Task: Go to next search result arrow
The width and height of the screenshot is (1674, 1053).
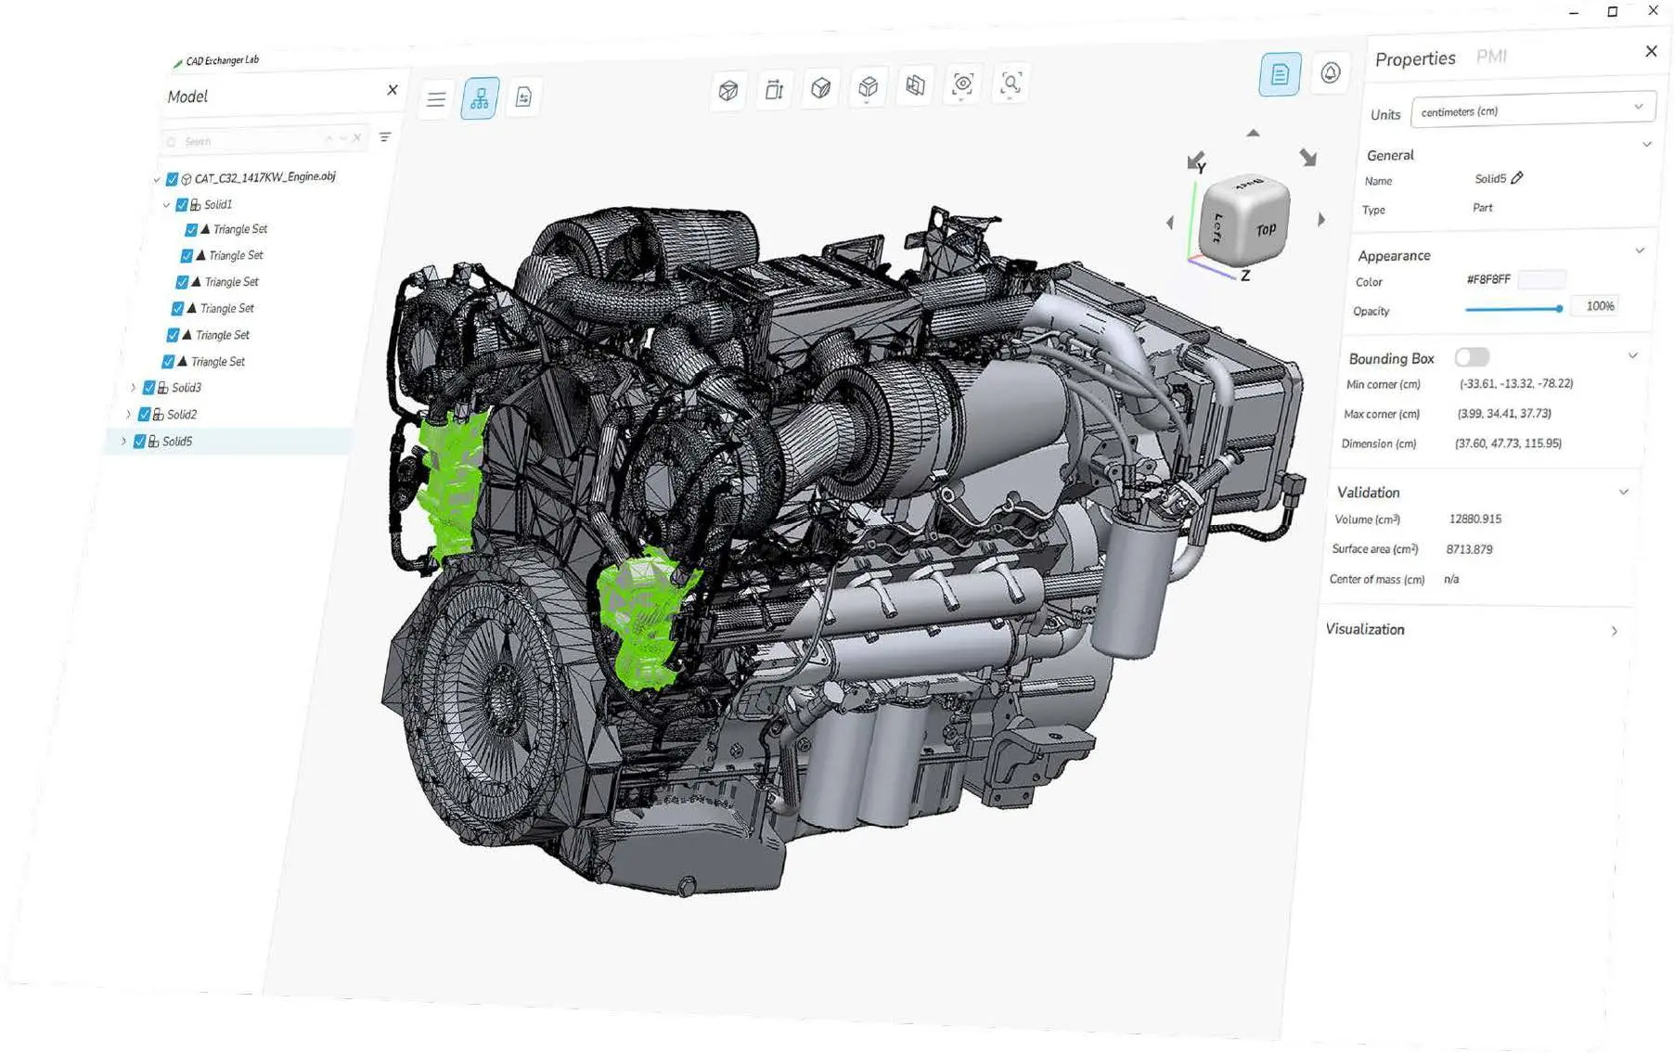Action: click(x=342, y=138)
